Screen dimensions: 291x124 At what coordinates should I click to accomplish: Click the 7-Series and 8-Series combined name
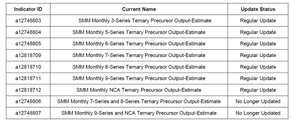click(x=139, y=101)
